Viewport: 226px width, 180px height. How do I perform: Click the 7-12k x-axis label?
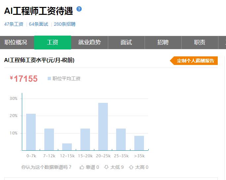pos(49,156)
